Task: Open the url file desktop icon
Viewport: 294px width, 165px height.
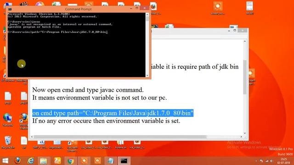Action: pyautogui.click(x=24, y=143)
